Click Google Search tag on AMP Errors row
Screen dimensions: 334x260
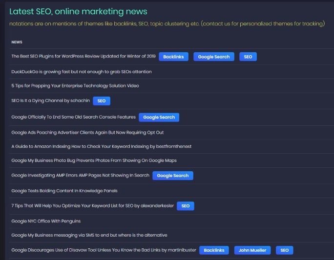coord(173,176)
